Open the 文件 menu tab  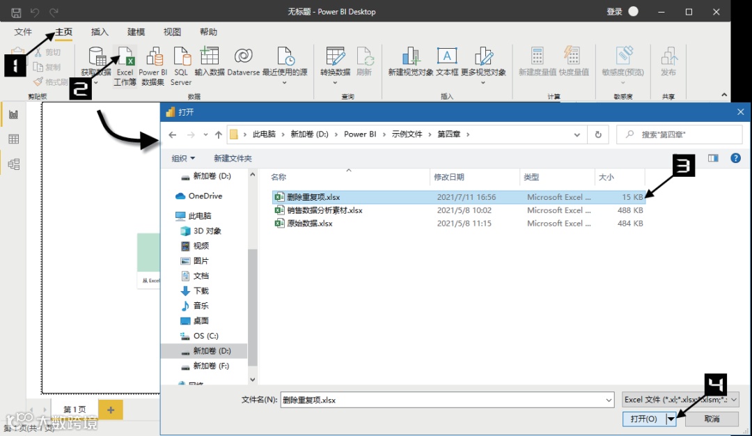click(23, 31)
